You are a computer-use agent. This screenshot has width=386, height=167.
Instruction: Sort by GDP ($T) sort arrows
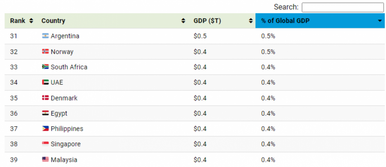pos(251,21)
